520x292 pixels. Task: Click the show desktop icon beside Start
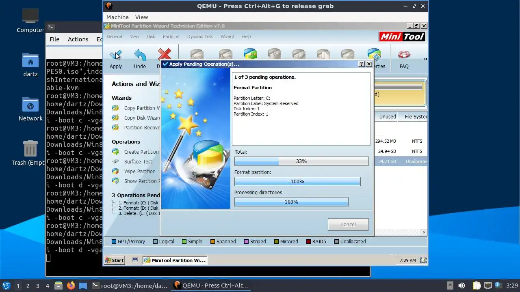tap(135, 260)
